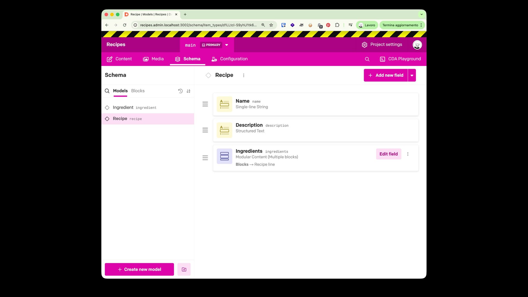Click the search models magnifier icon
The image size is (528, 297).
pos(107,91)
